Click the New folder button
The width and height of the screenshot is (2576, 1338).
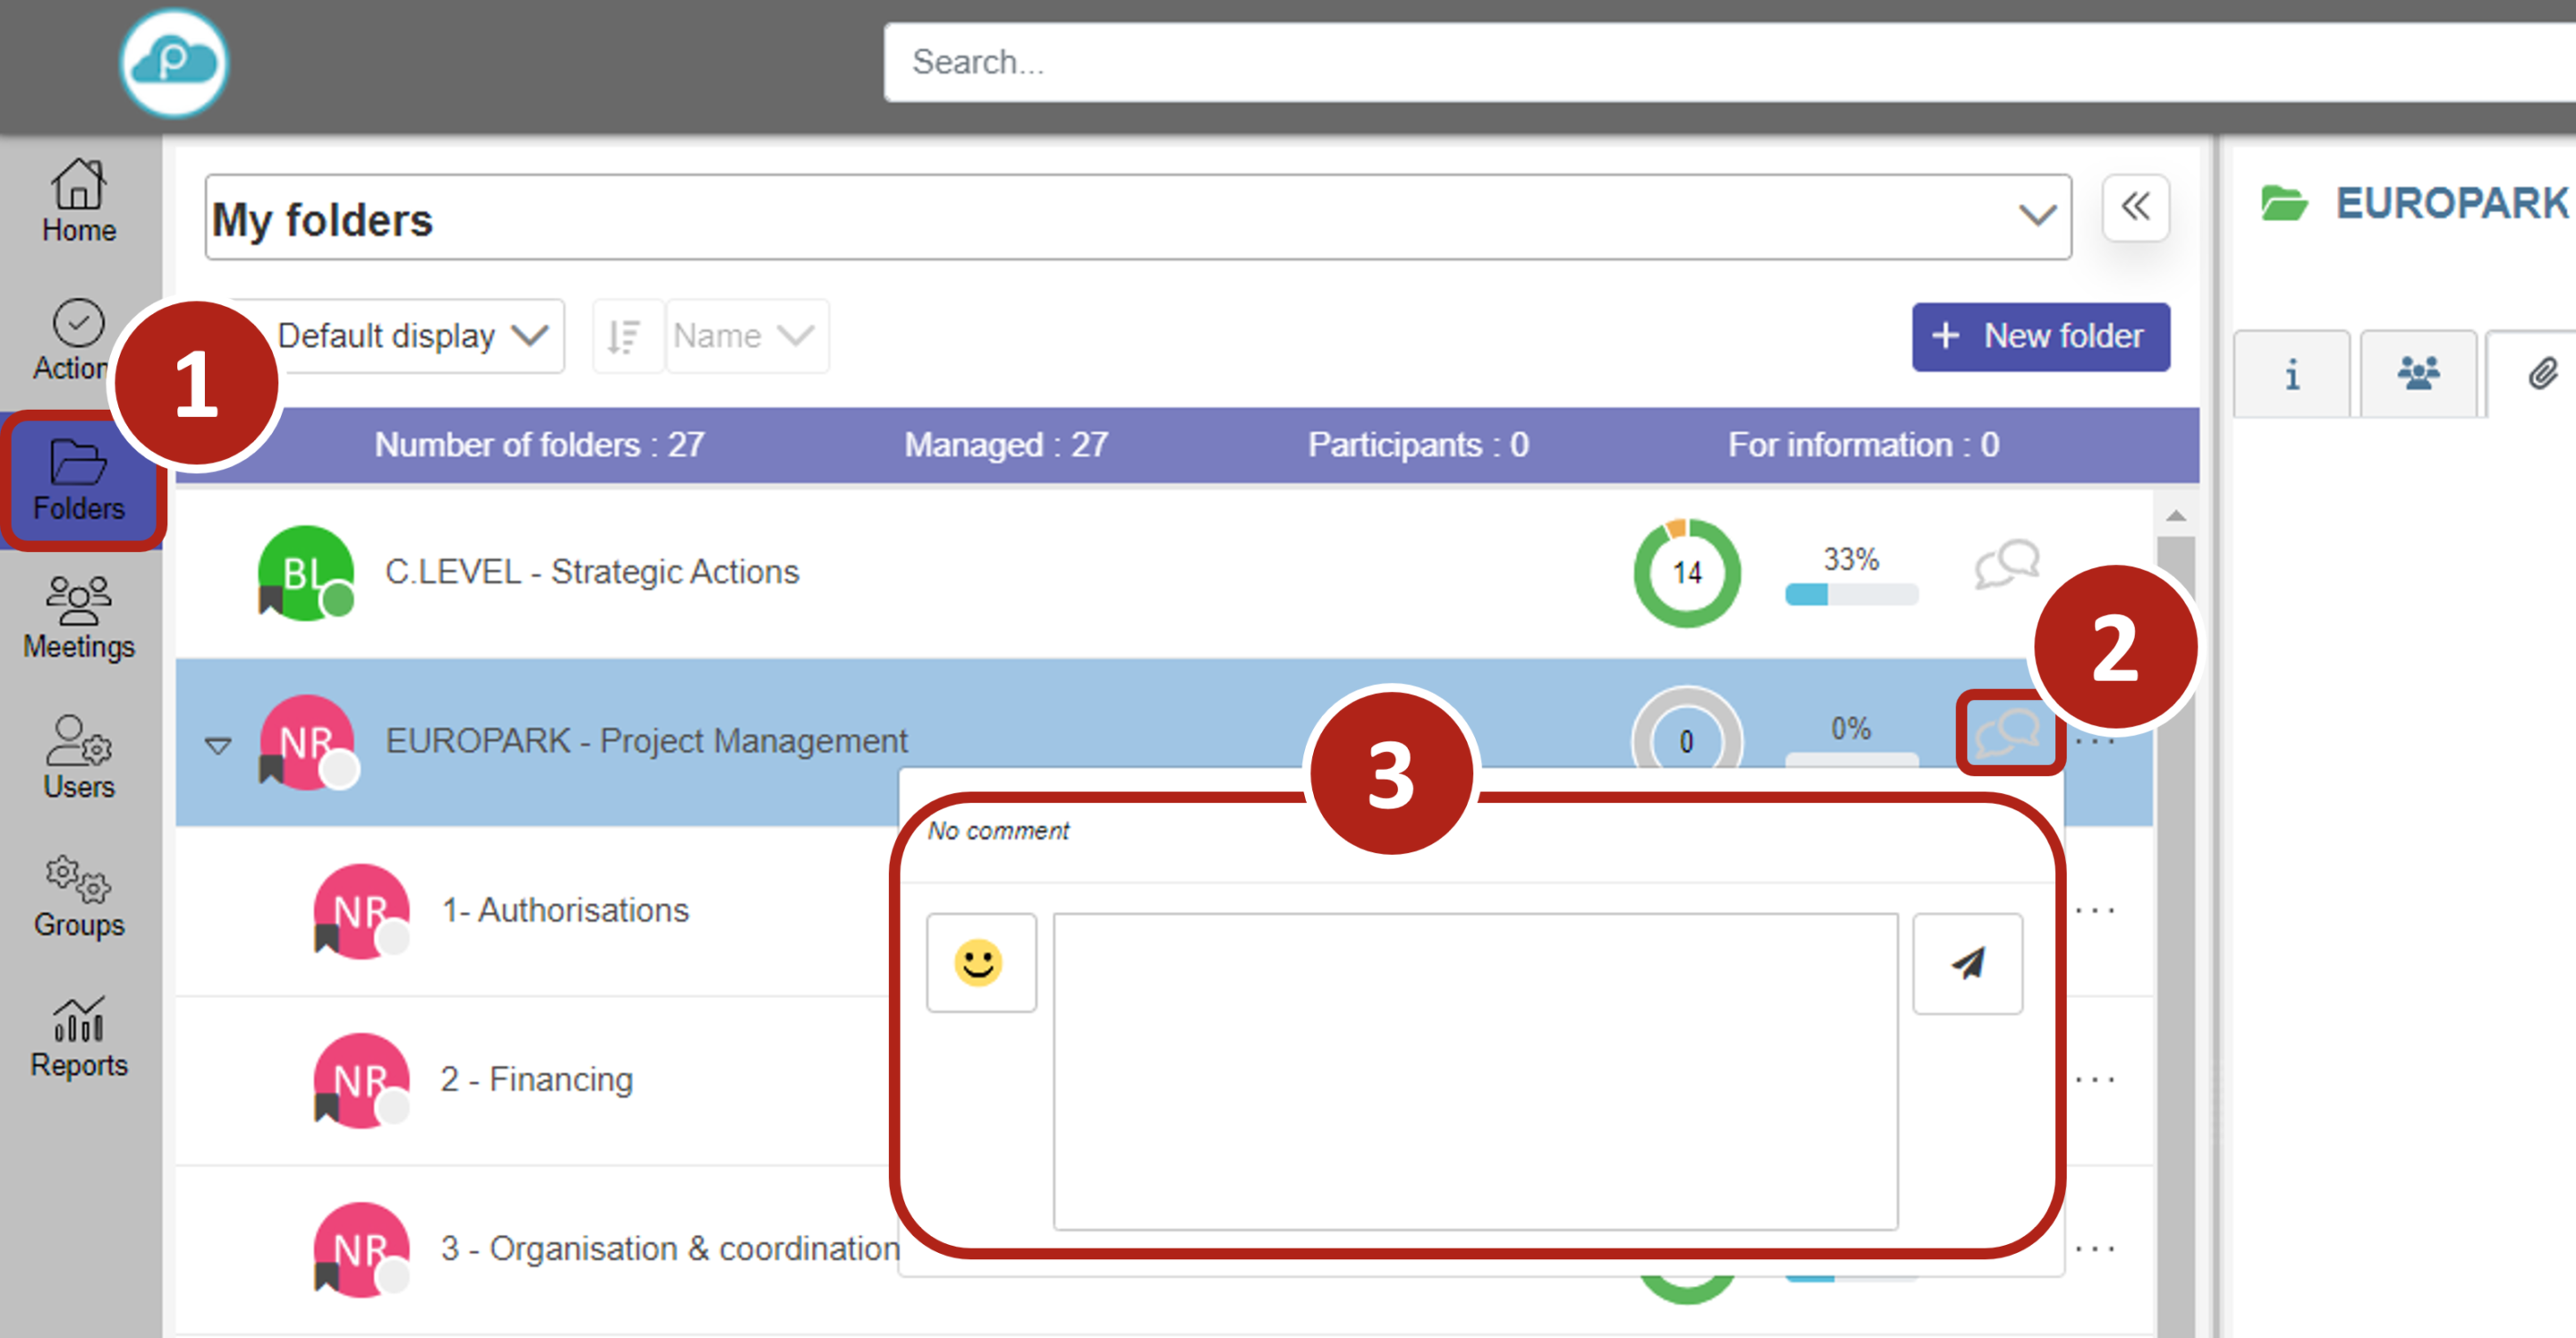[x=2040, y=336]
